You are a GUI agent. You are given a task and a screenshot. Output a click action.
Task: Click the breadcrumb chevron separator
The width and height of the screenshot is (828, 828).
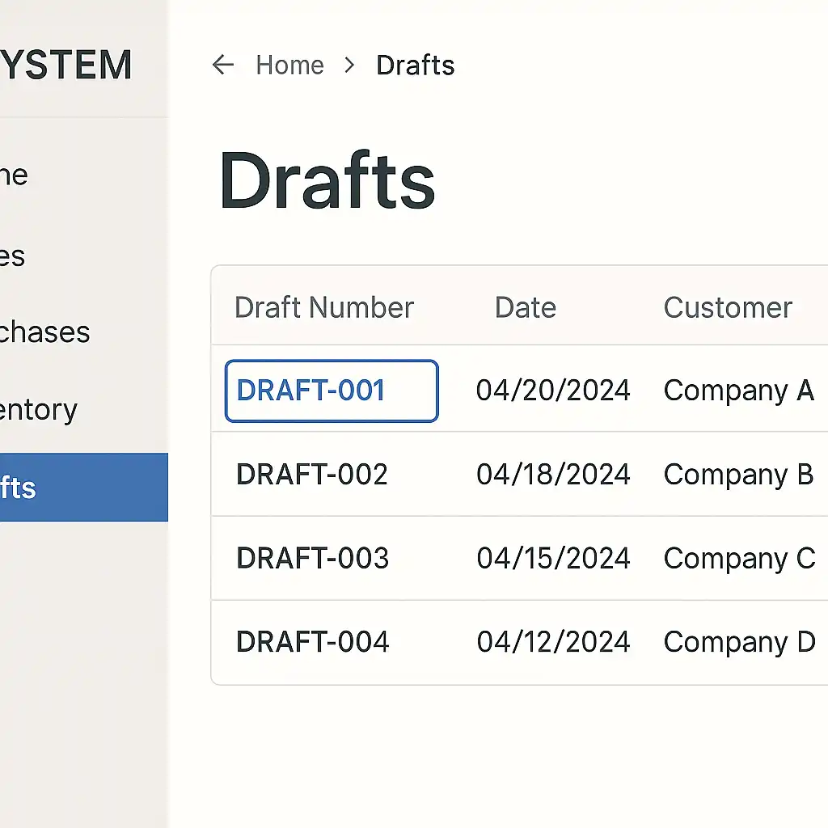349,65
